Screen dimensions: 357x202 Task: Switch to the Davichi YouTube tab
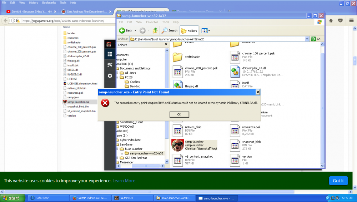(29, 11)
